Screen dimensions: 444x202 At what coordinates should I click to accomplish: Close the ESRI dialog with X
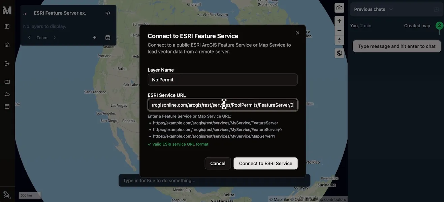click(297, 33)
